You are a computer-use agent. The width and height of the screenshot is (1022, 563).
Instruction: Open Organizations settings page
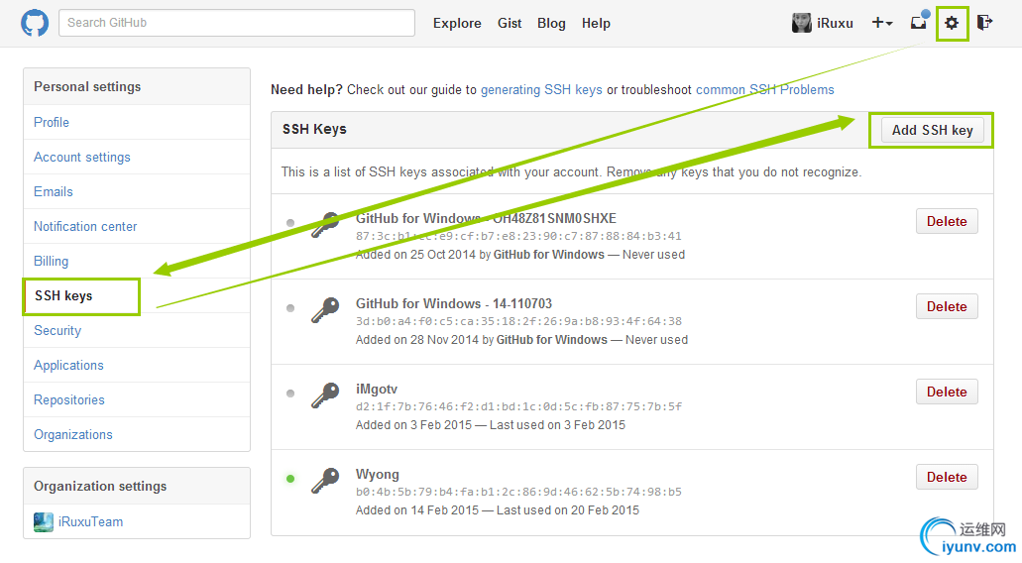(73, 434)
